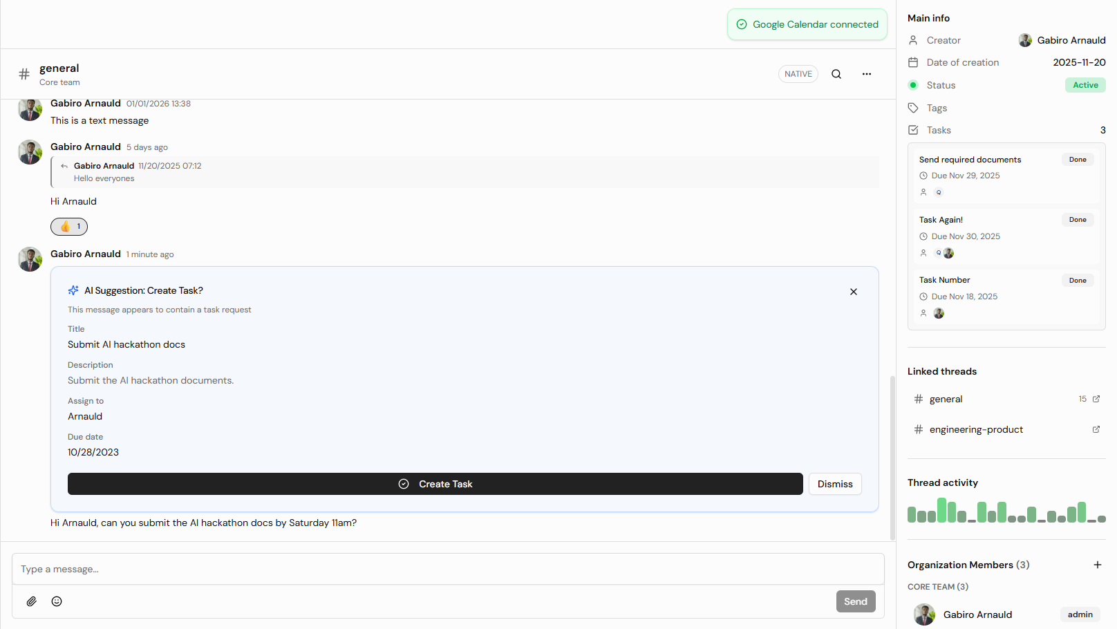Click the AI Suggestion sparkle icon
The height and width of the screenshot is (629, 1117).
[73, 290]
